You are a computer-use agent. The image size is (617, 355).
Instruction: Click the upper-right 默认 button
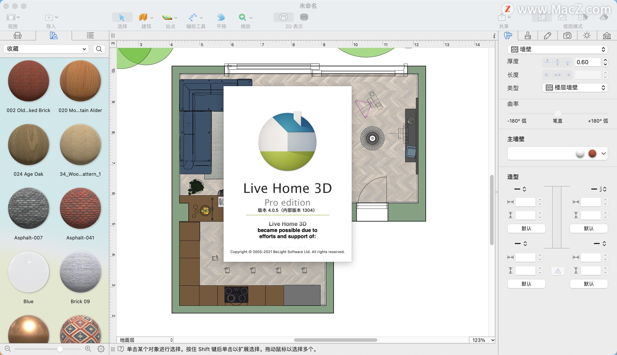589,228
